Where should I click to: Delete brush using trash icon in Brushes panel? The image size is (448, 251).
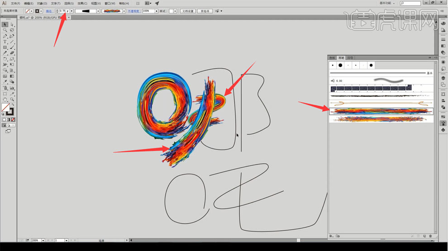click(430, 236)
